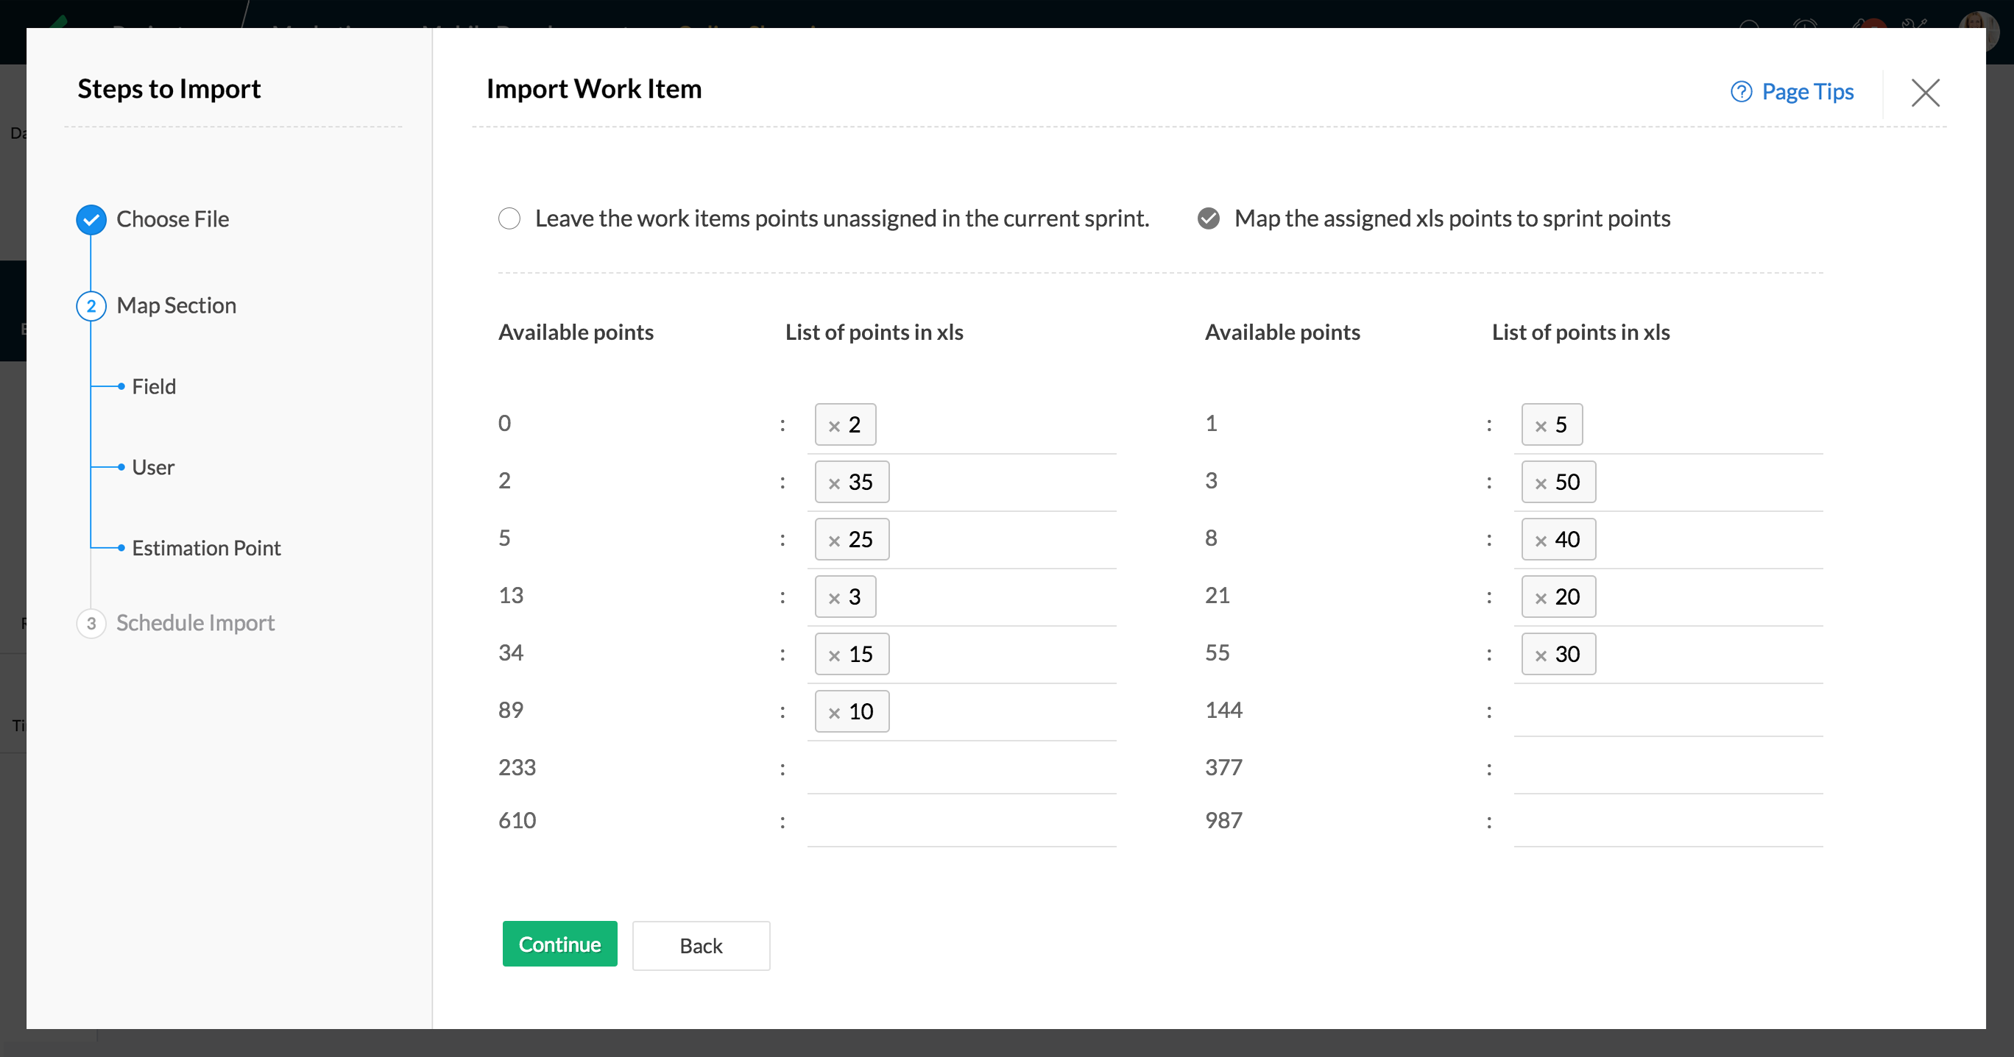
Task: Open points list for available point 987
Action: pos(1667,821)
